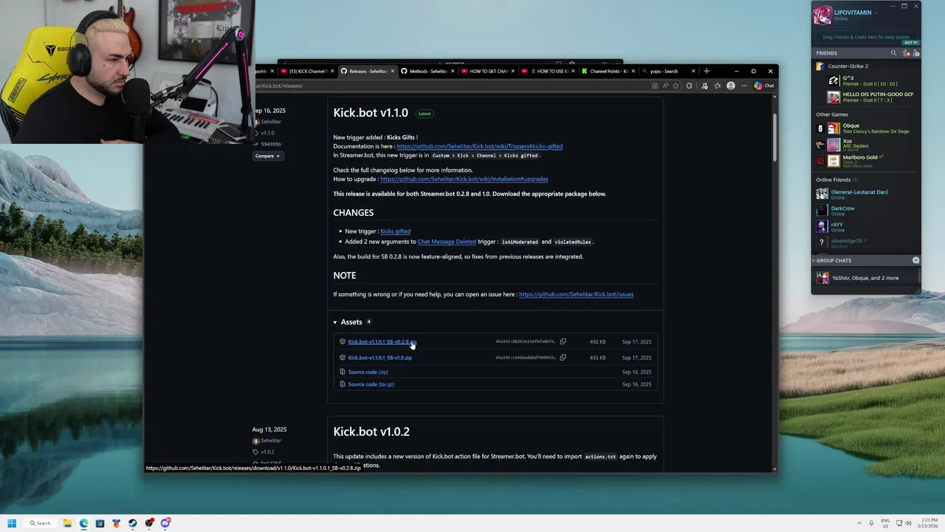Viewport: 945px width, 532px height.
Task: Open the v1.1.0 tag link in the sidebar
Action: (x=267, y=133)
